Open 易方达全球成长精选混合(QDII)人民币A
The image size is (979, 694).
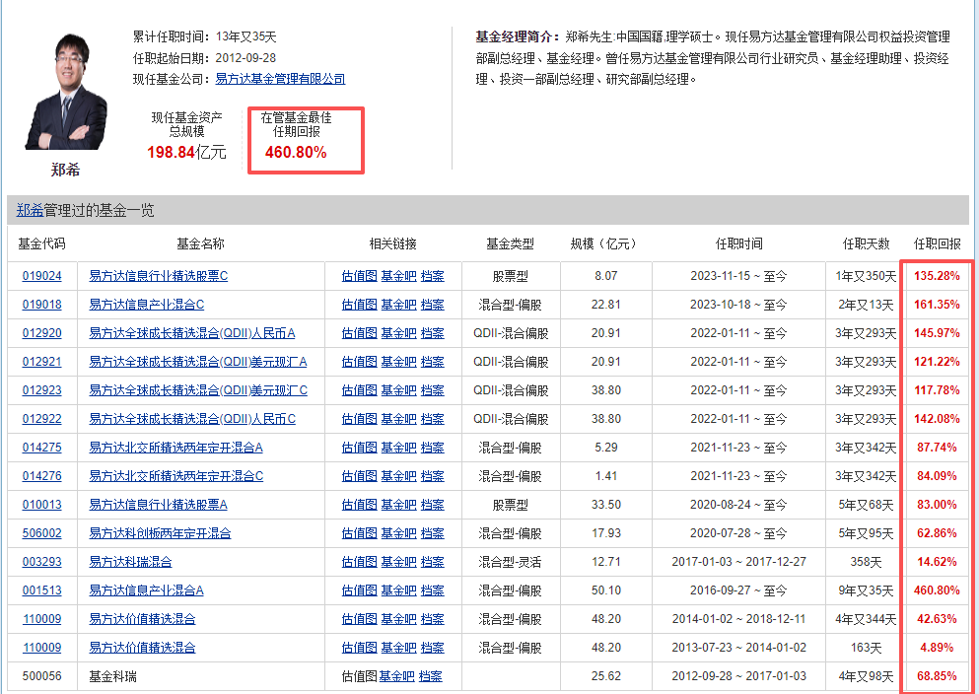tap(191, 333)
